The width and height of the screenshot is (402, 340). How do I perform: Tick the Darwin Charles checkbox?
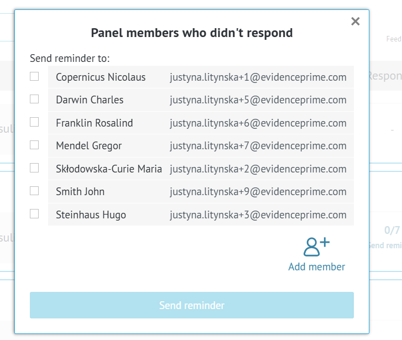[x=34, y=100]
